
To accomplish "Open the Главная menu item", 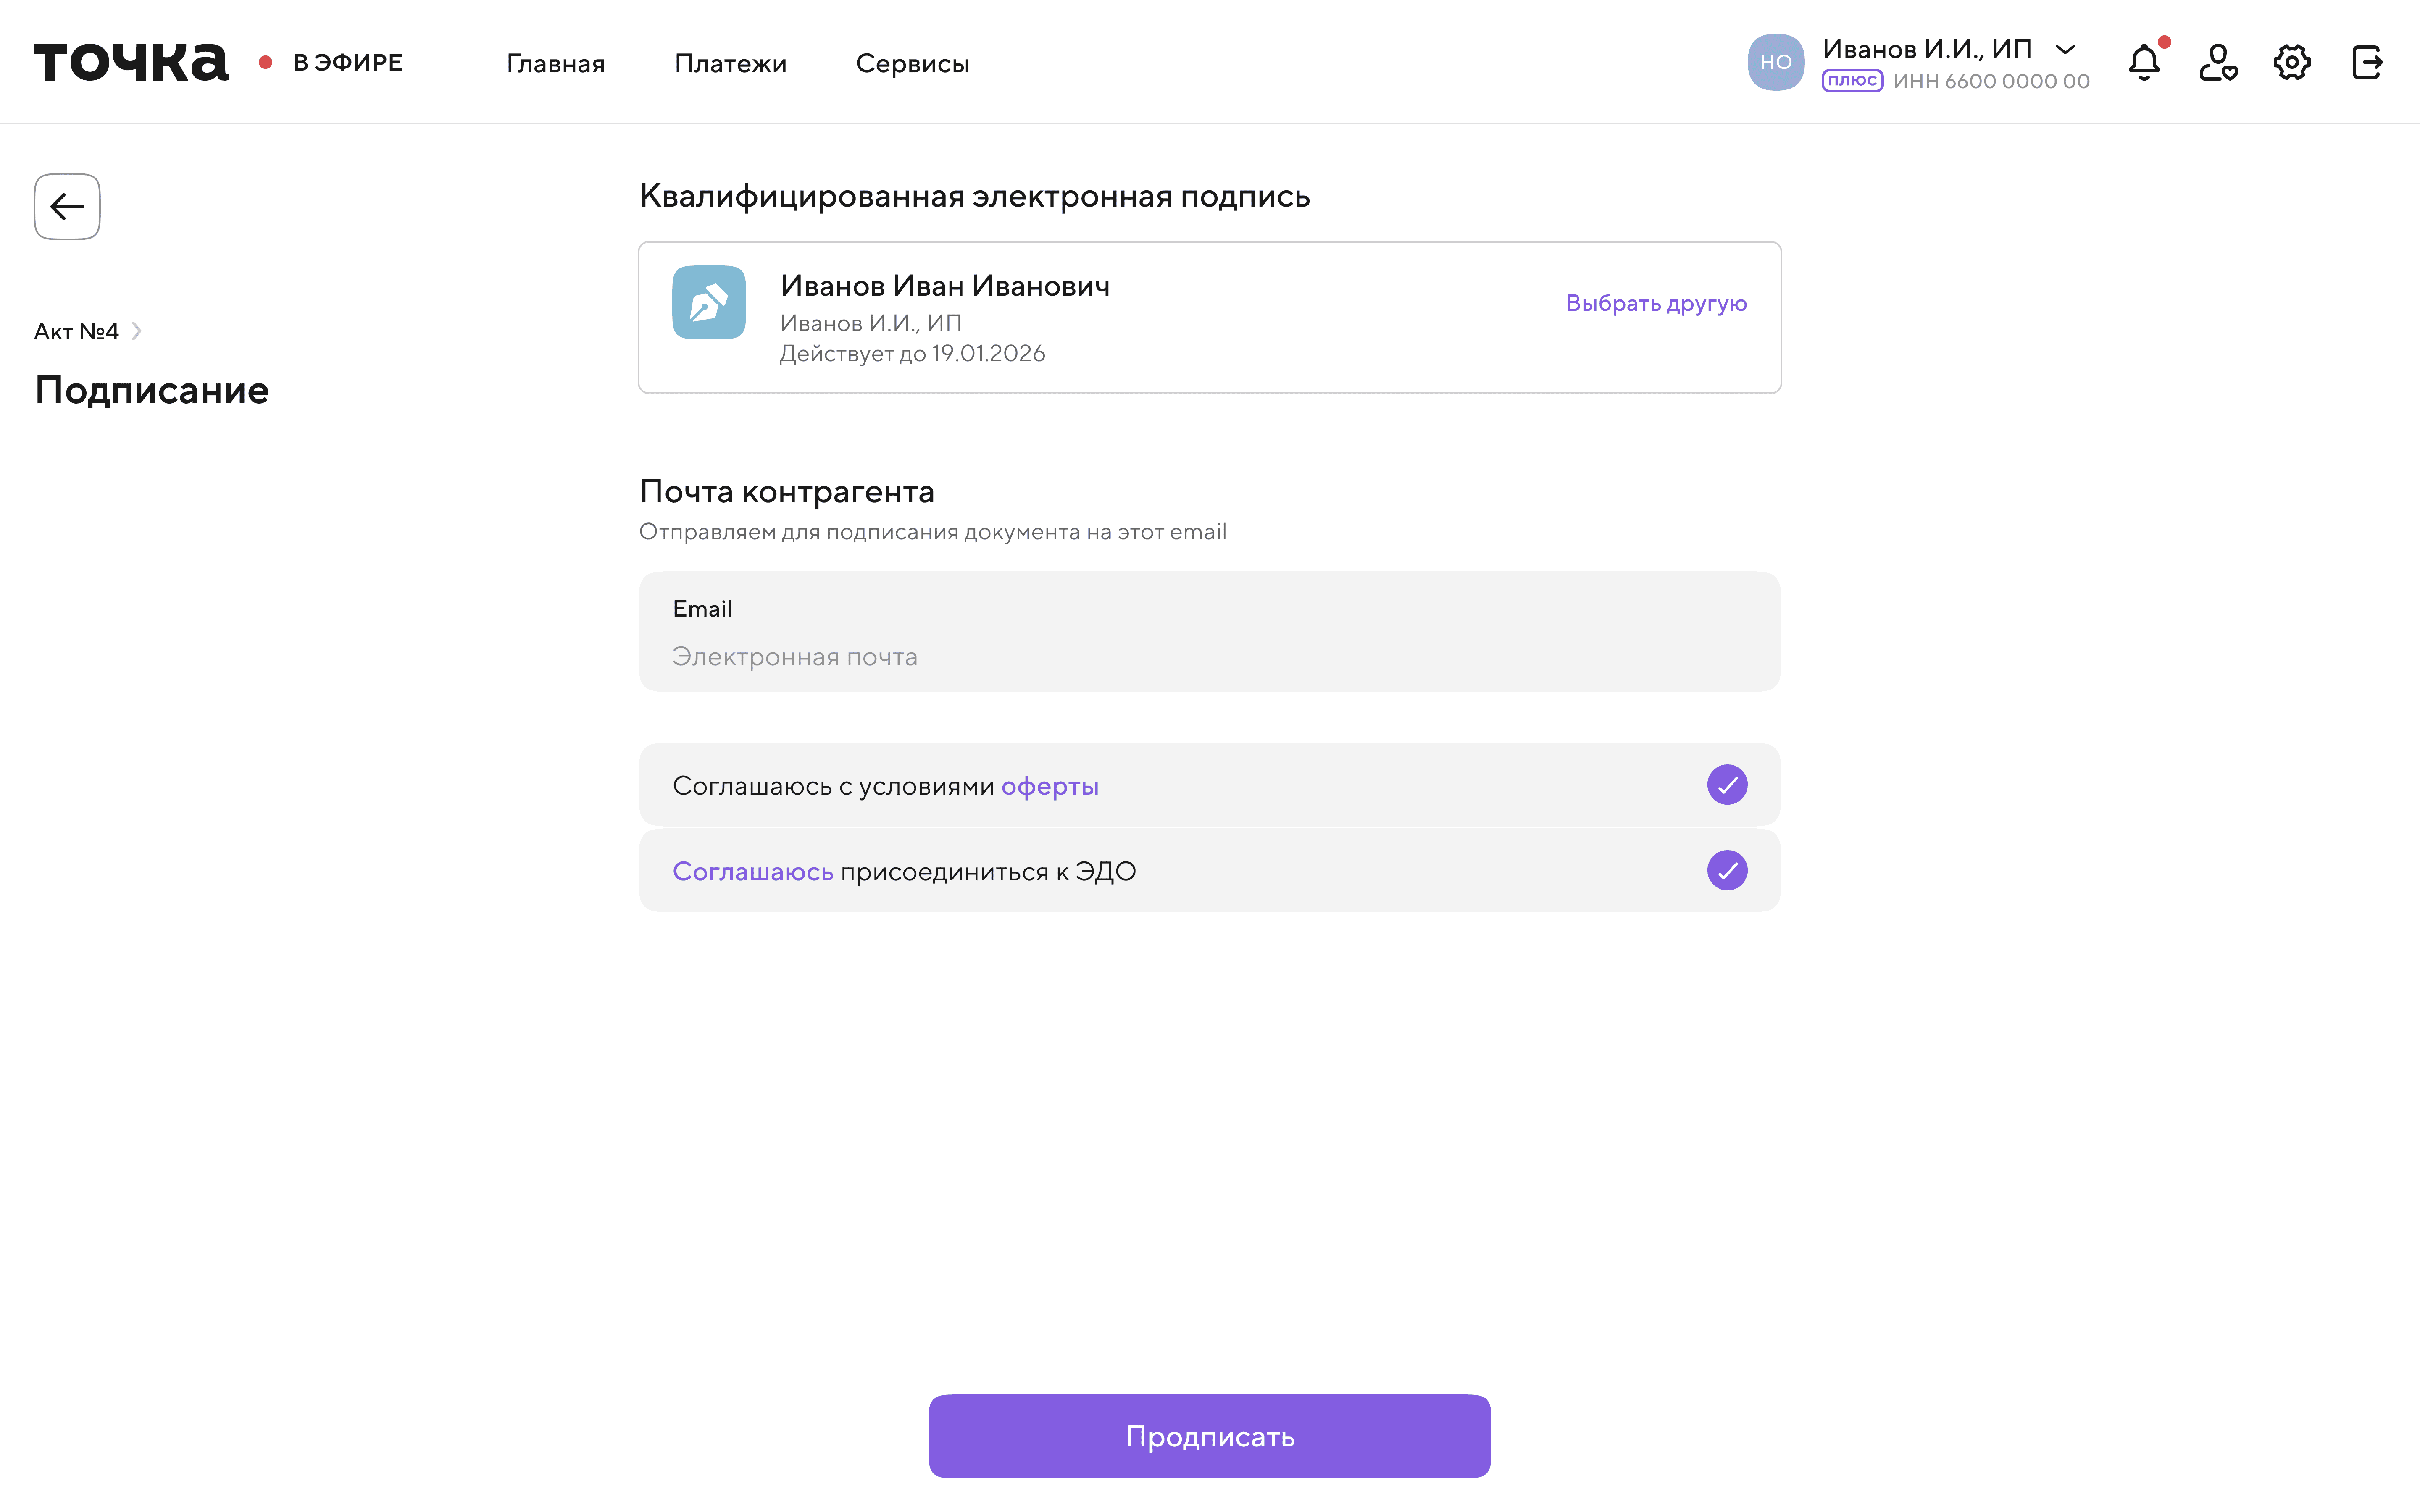I will 555,64.
